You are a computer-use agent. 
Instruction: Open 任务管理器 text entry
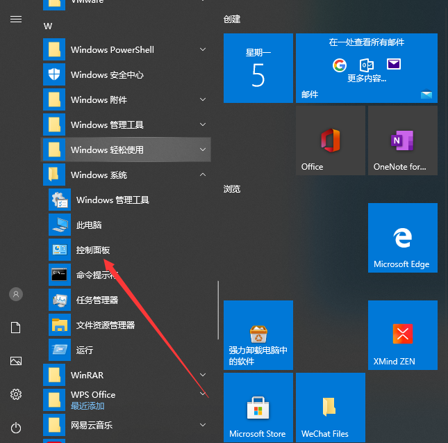[x=97, y=300]
